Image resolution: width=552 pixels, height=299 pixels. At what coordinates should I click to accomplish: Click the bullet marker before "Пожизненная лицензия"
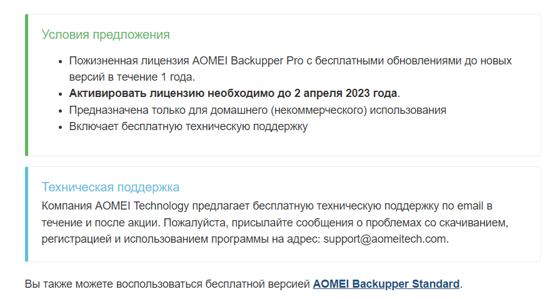click(x=60, y=62)
